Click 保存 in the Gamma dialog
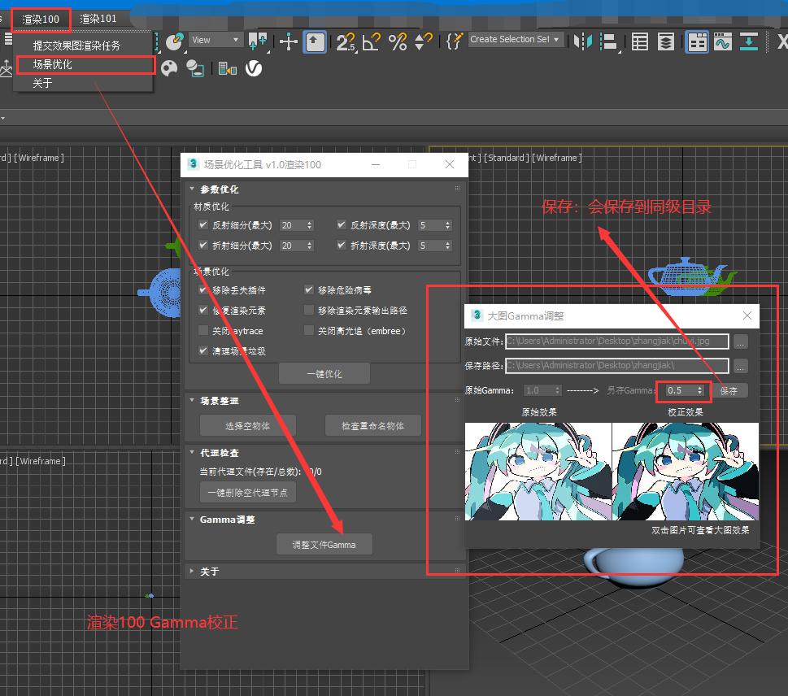This screenshot has height=696, width=788. point(729,390)
